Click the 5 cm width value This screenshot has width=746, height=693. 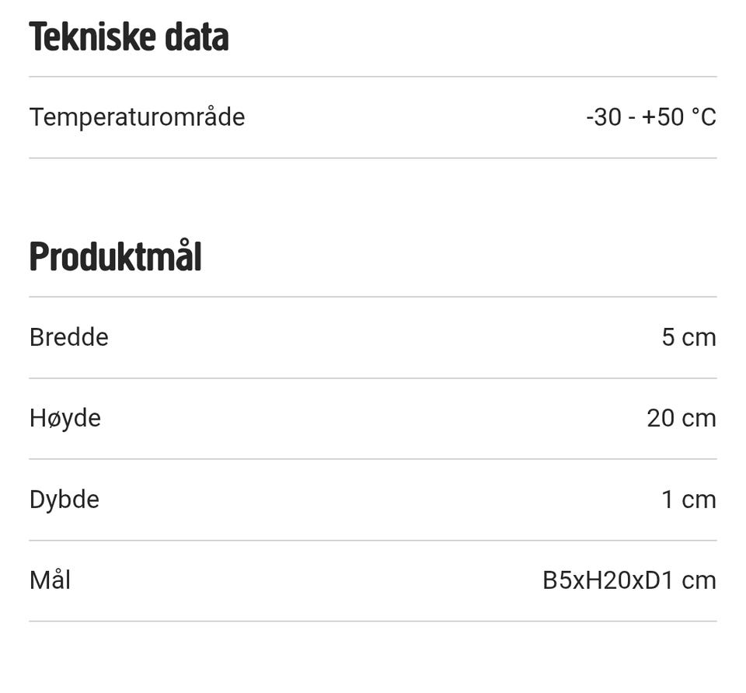(x=688, y=337)
